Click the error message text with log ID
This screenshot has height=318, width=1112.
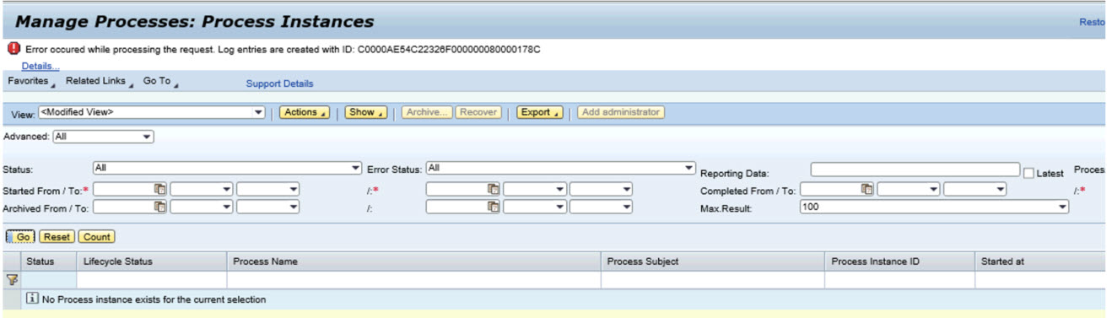(x=283, y=50)
